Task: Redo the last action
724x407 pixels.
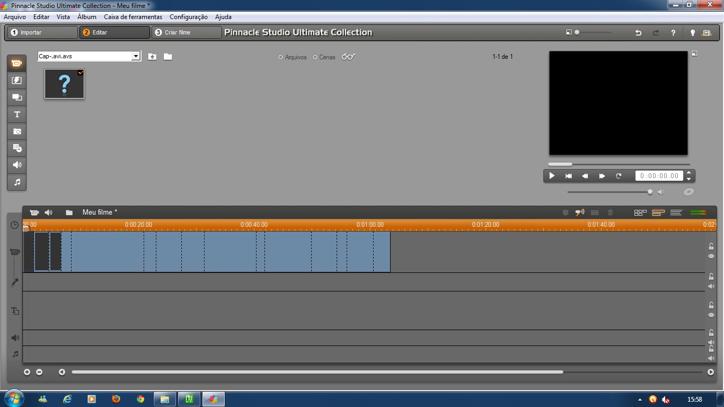Action: click(x=656, y=32)
